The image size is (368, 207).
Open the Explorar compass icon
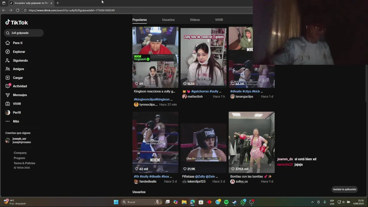tap(8, 52)
